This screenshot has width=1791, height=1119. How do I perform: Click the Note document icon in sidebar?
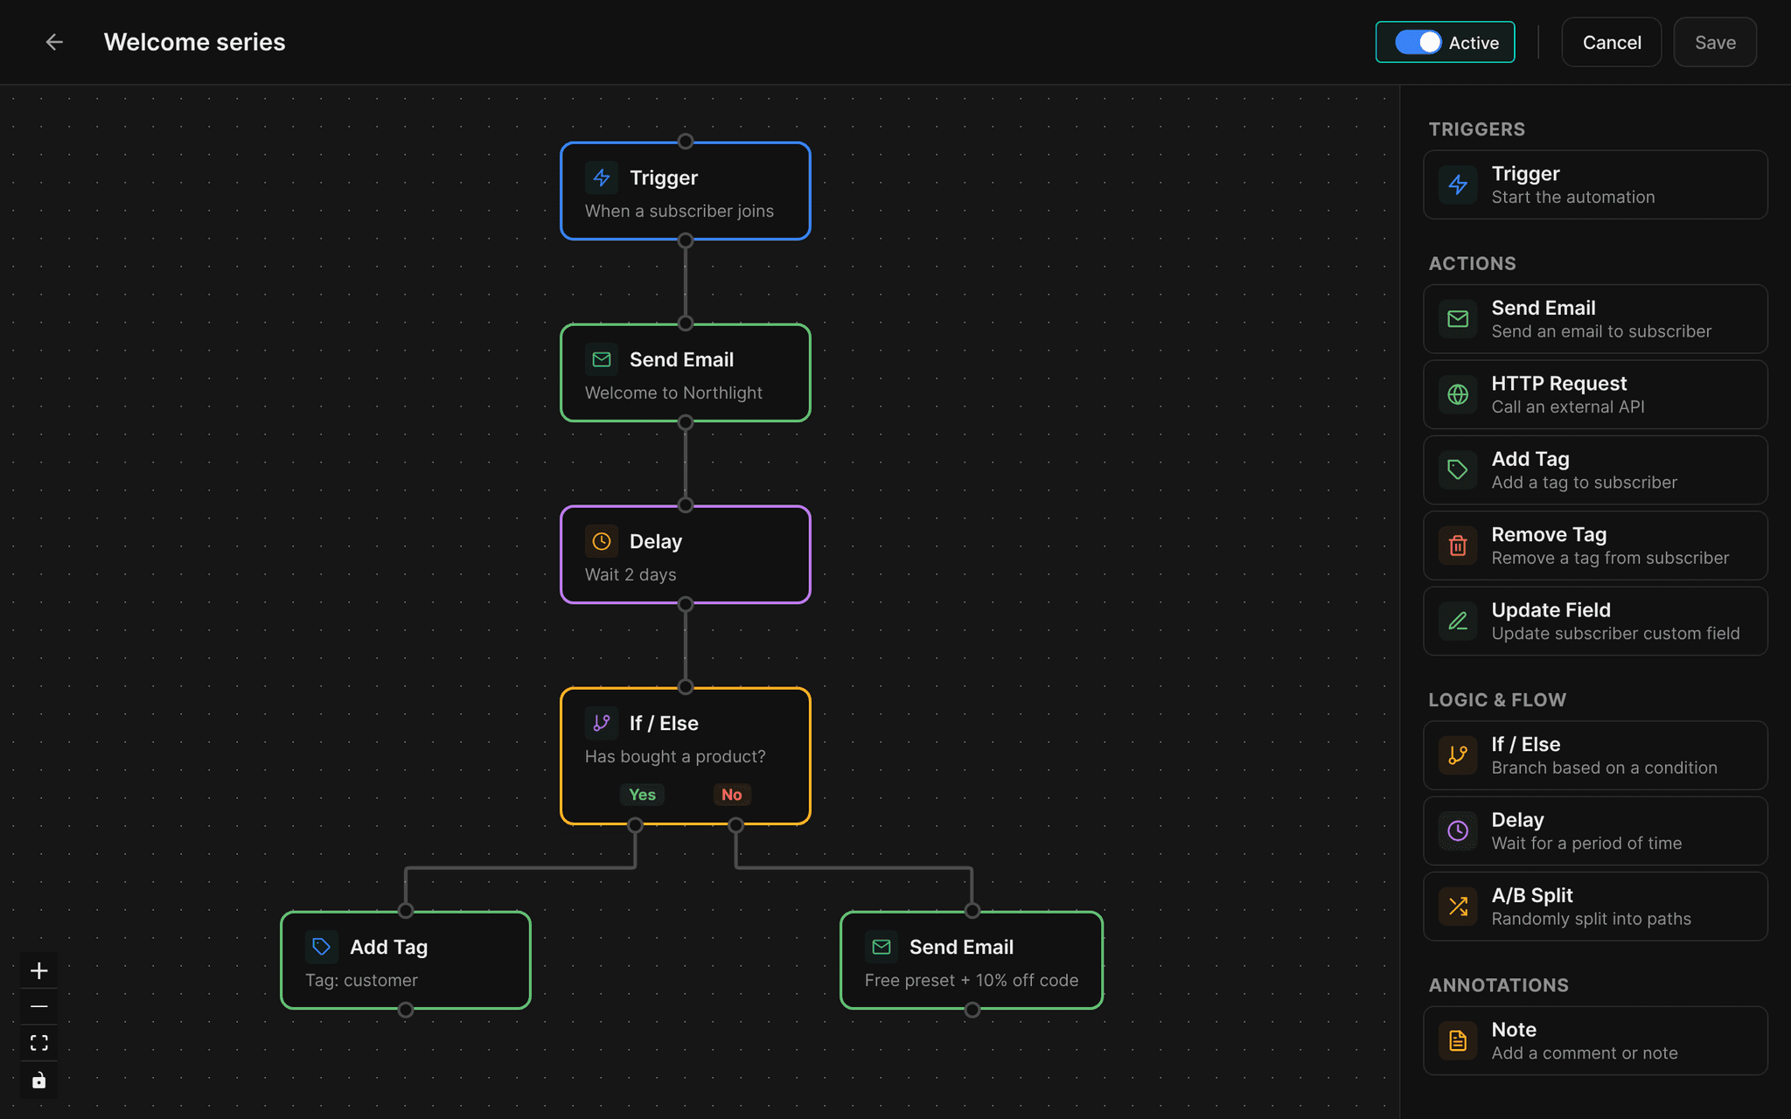pos(1458,1040)
